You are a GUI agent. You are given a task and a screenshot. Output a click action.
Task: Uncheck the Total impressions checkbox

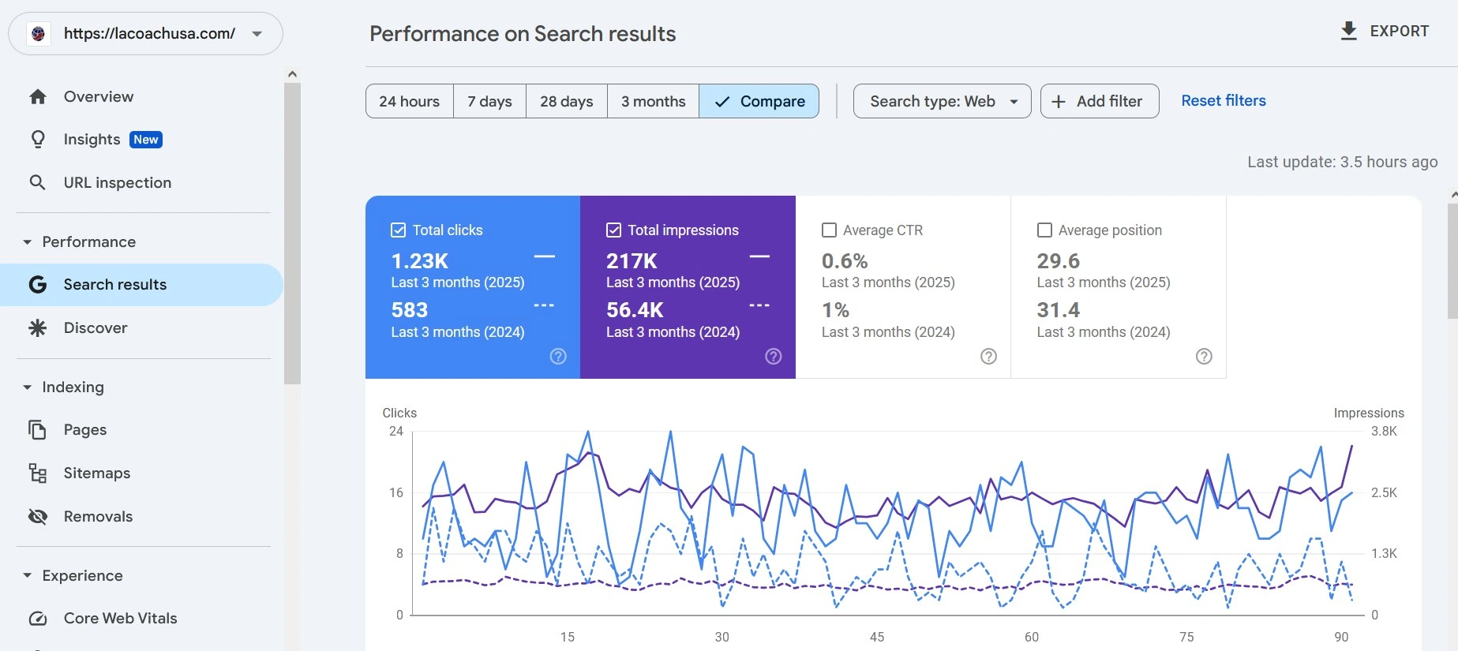(x=613, y=230)
